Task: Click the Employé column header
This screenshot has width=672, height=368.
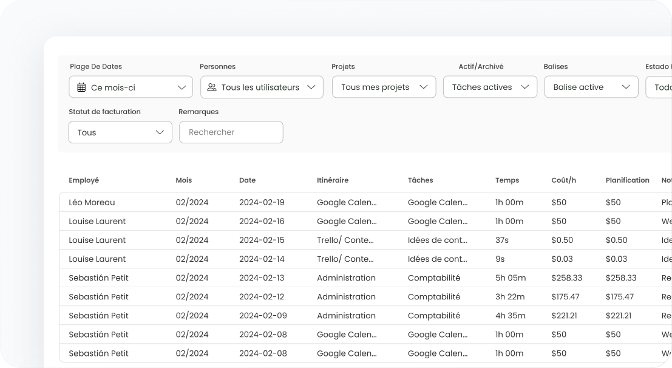Action: point(84,180)
